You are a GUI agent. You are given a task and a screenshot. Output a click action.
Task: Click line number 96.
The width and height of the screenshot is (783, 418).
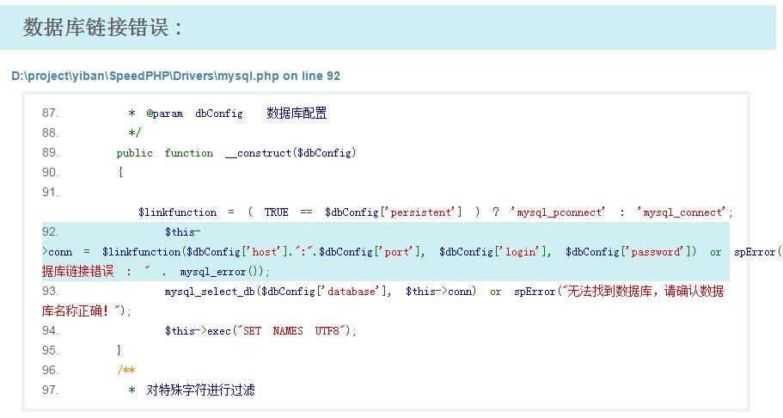pyautogui.click(x=50, y=370)
